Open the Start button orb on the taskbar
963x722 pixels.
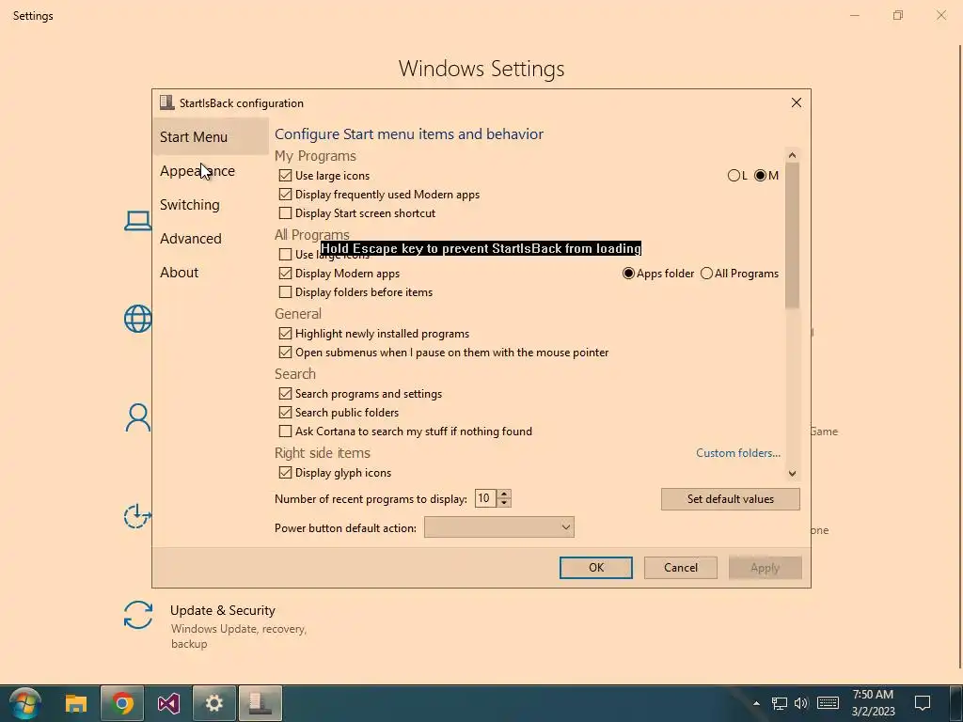pyautogui.click(x=25, y=703)
